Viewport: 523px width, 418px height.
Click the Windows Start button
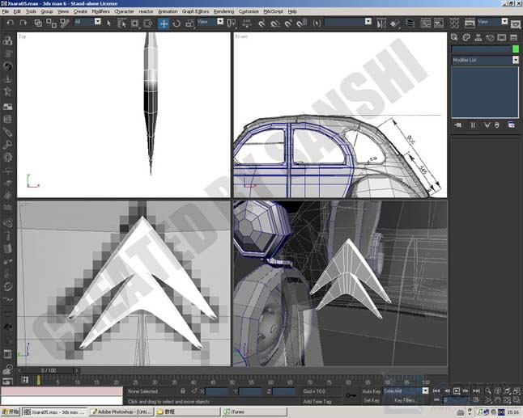pyautogui.click(x=11, y=412)
